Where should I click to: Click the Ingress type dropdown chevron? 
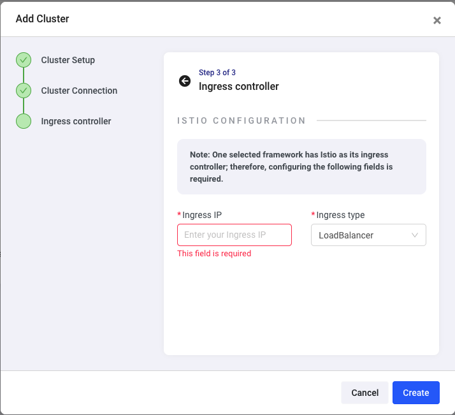(415, 235)
